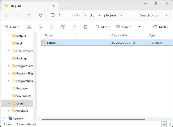Open the View dropdown menu
Screen dimensions: 173x127
coord(123,27)
